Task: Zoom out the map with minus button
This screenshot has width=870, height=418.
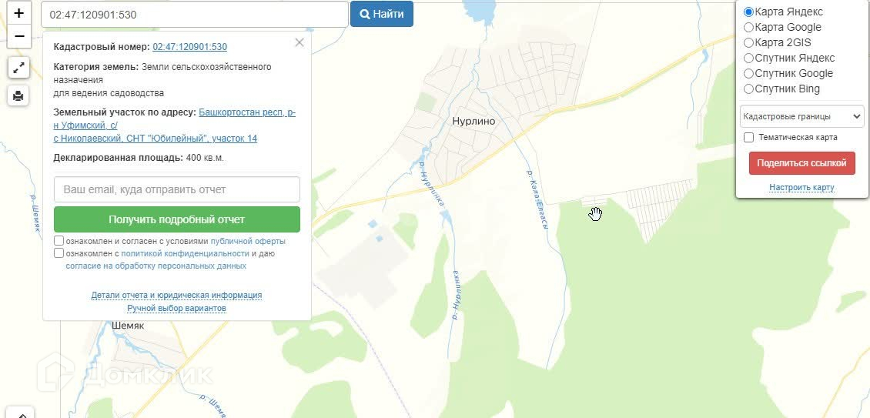Action: coord(19,37)
